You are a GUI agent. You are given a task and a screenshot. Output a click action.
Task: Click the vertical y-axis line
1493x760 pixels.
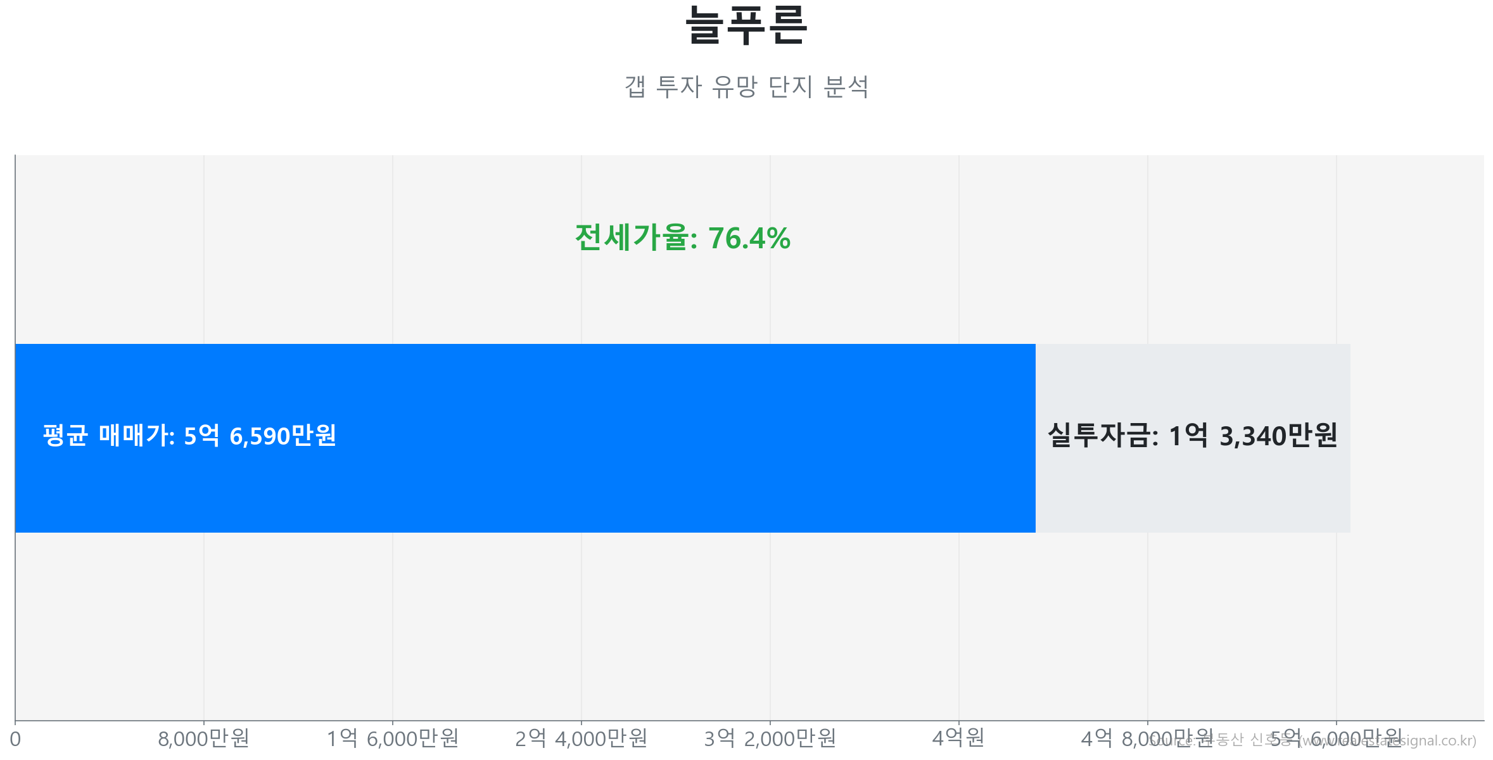point(15,253)
